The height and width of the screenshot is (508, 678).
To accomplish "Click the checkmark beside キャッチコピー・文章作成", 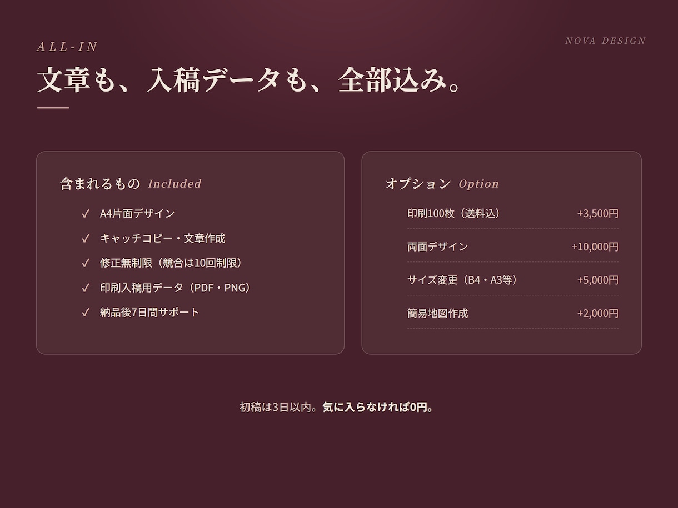I will point(86,239).
